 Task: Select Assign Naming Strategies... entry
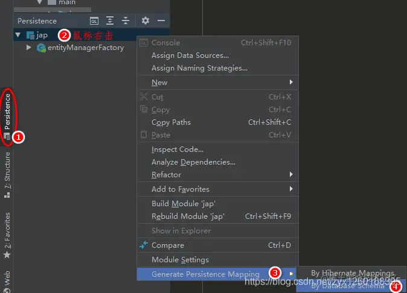click(x=218, y=68)
